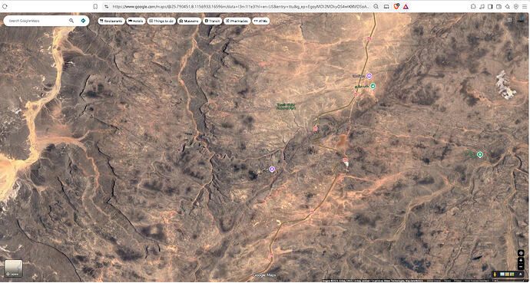Open the browser hamburger menu
Screen dimensions: 530x283
tap(525, 6)
